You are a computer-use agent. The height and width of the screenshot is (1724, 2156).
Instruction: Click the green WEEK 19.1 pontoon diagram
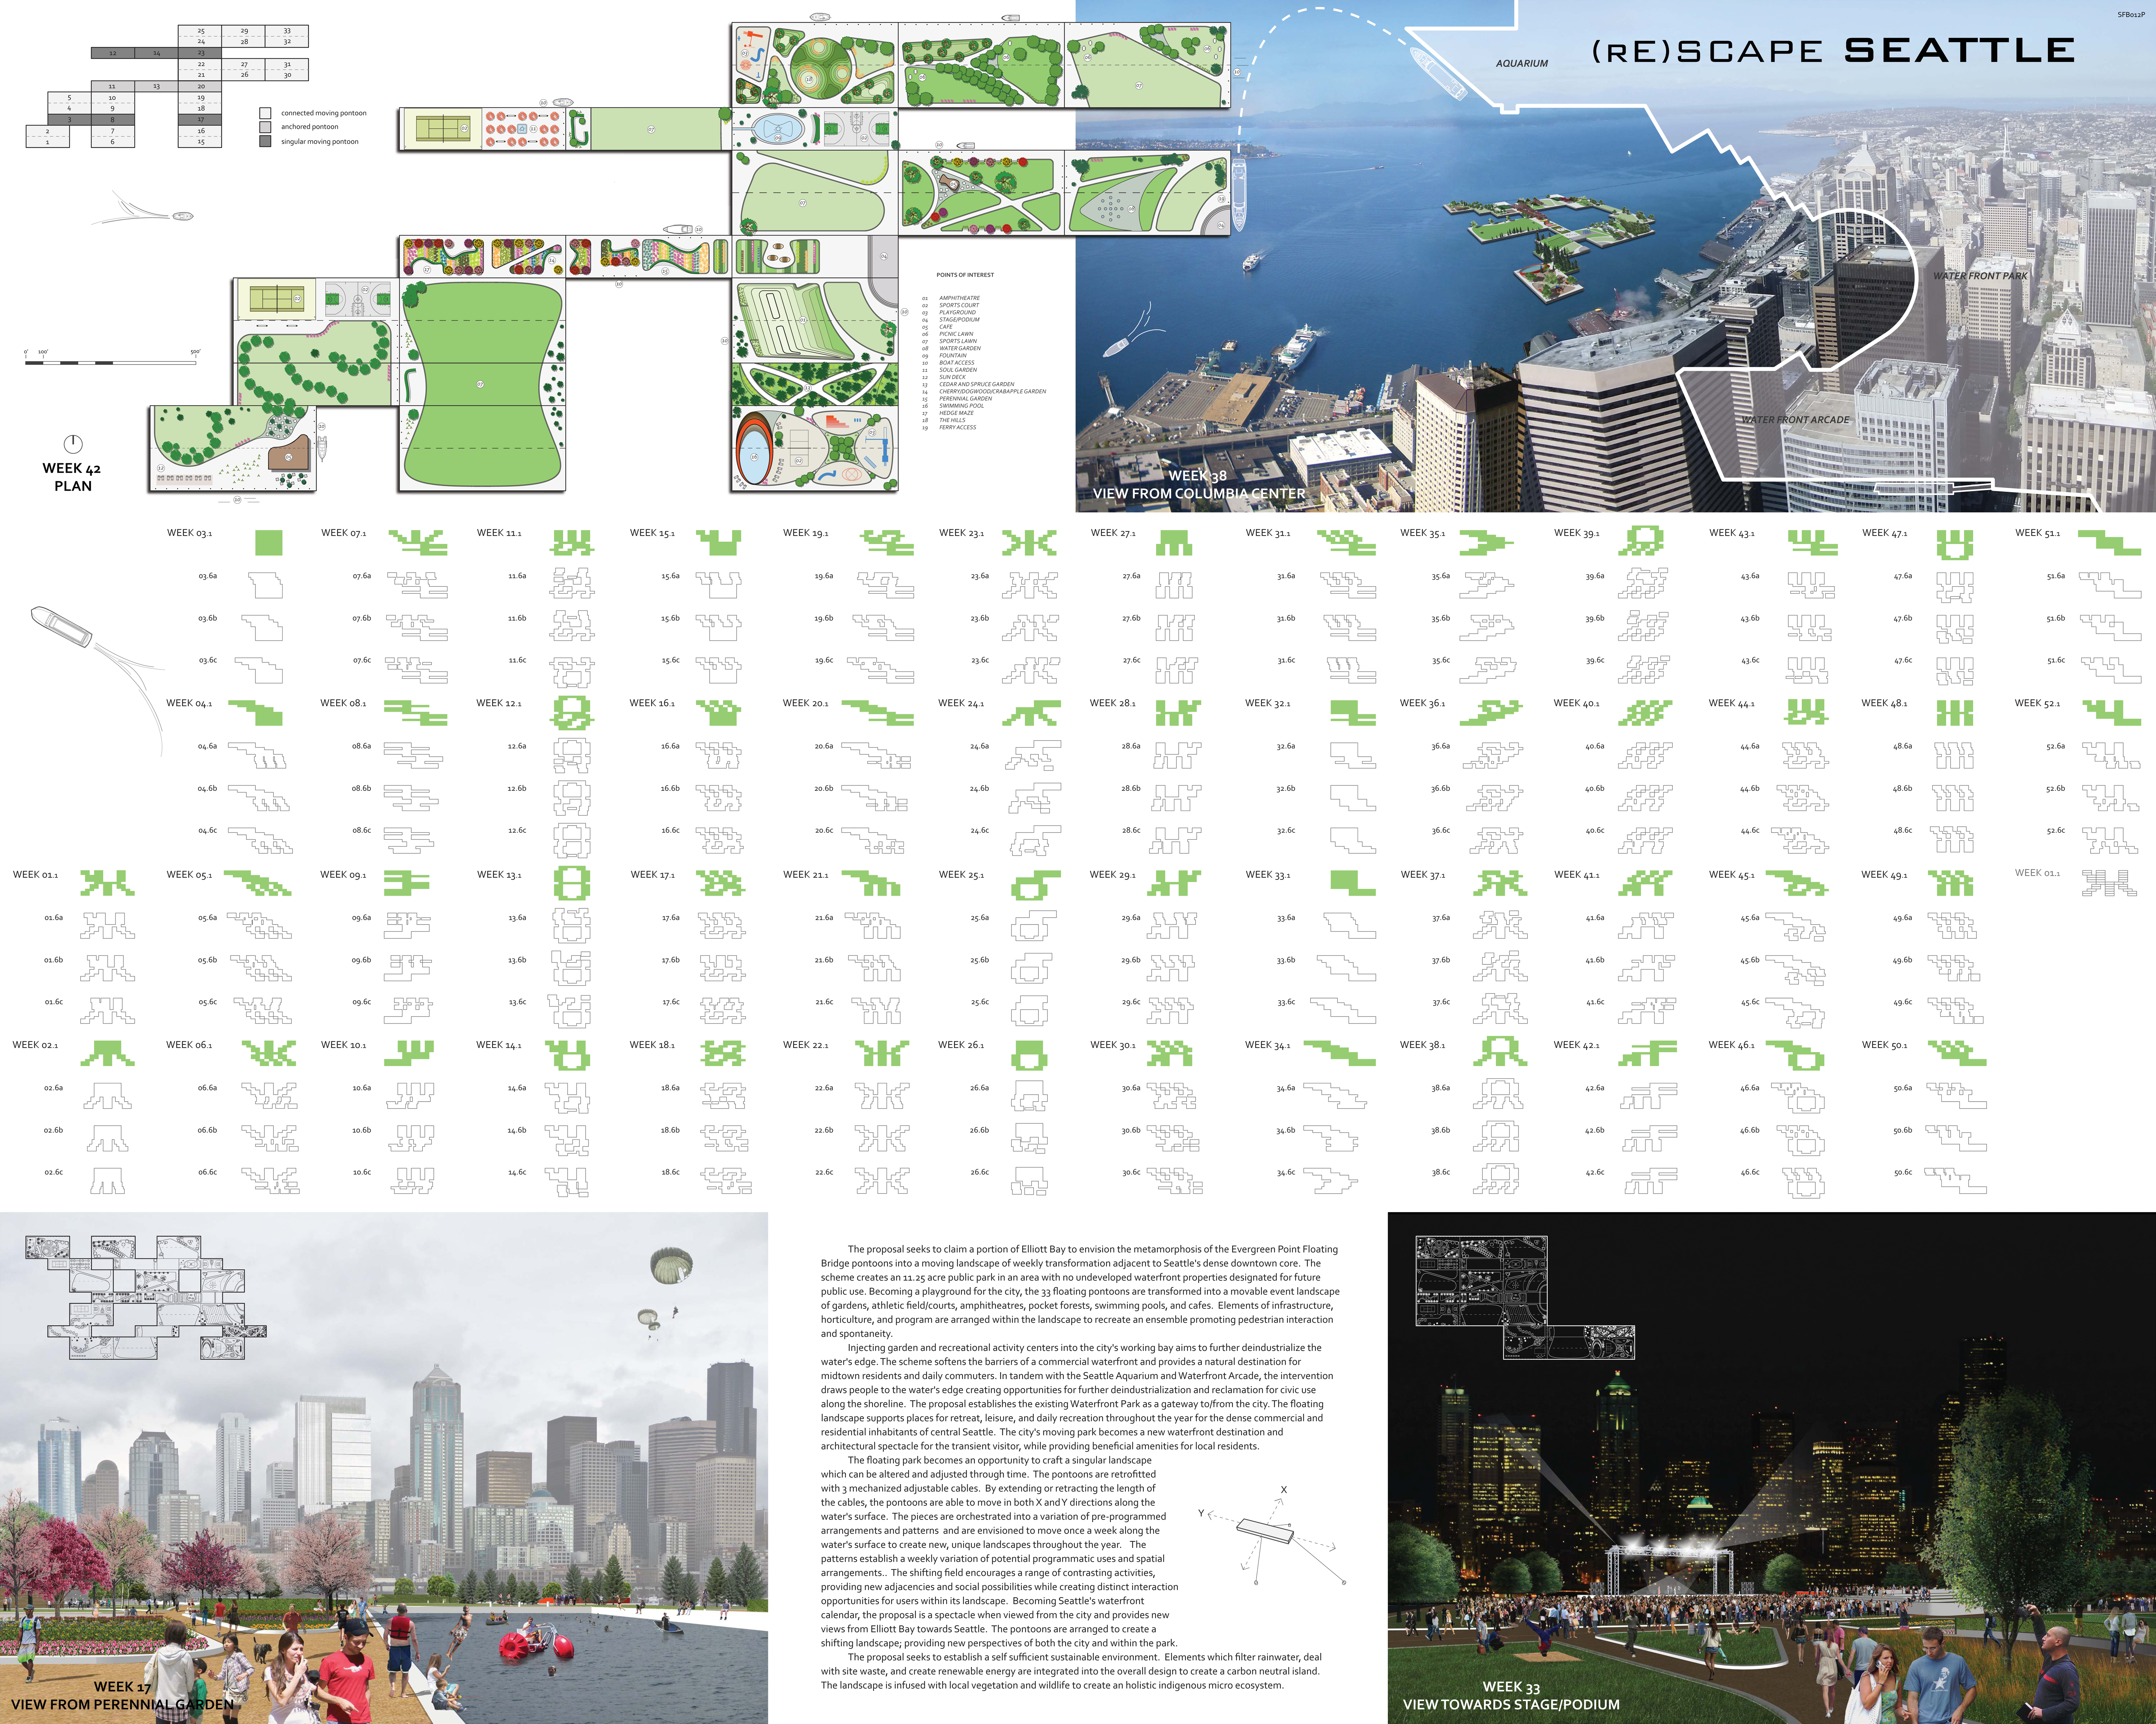click(886, 543)
